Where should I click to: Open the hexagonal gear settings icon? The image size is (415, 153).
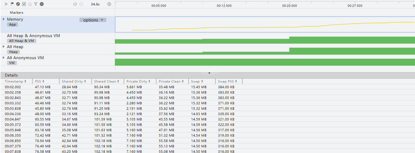(x=41, y=4)
